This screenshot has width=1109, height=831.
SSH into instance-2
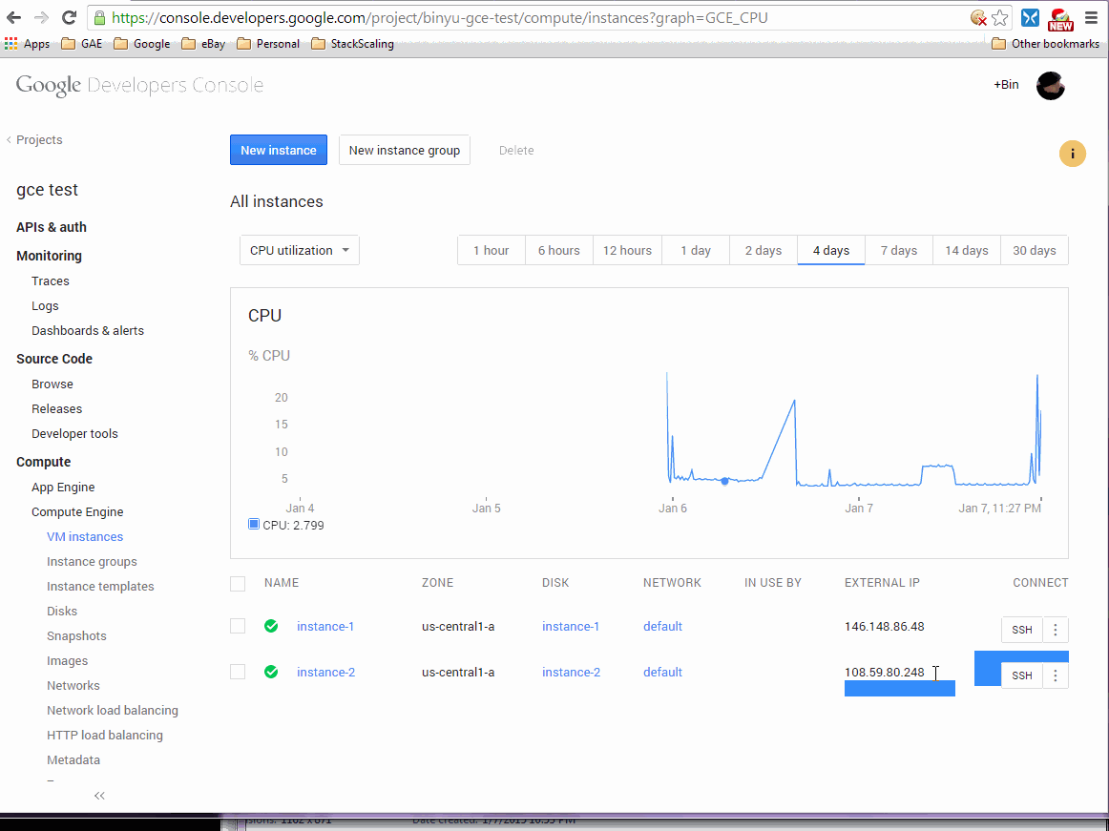pyautogui.click(x=1022, y=675)
